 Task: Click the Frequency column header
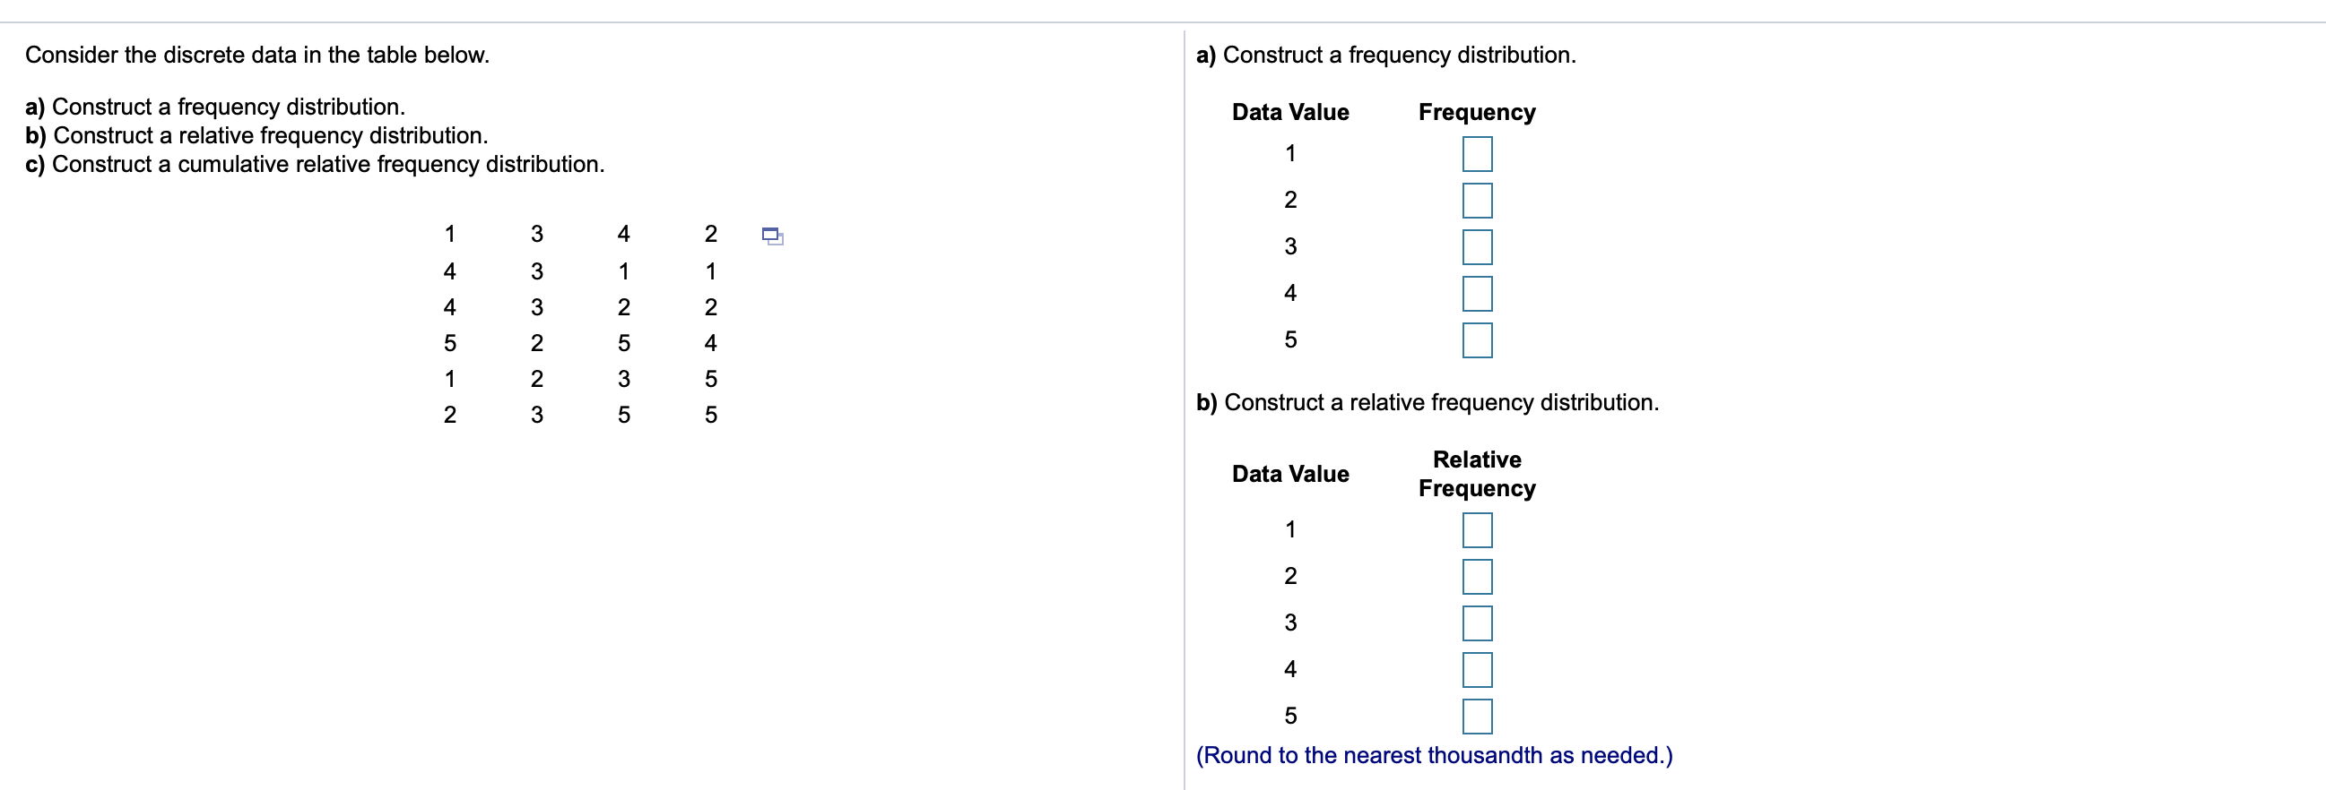1476,112
